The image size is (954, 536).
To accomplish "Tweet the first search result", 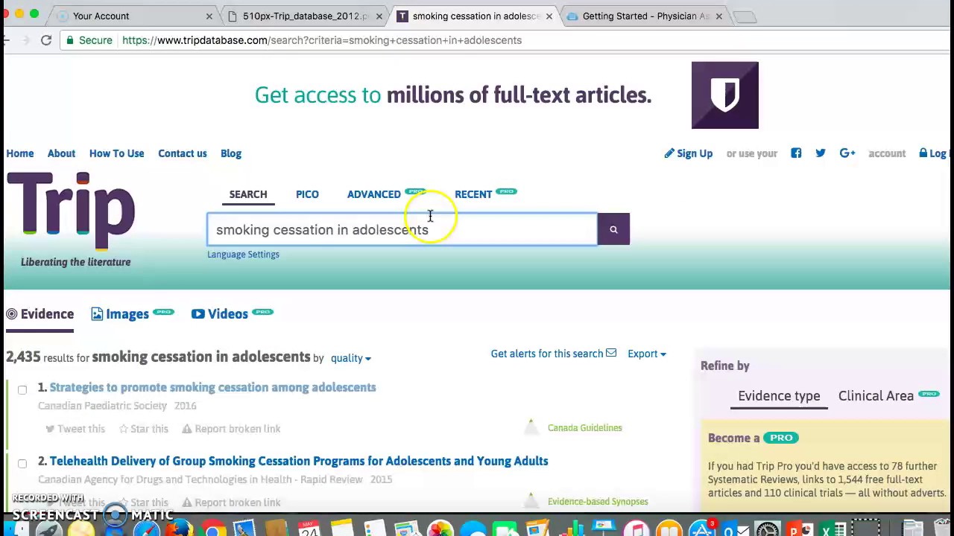I will (75, 429).
